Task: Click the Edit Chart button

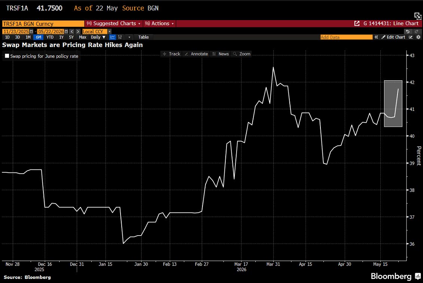Action: pos(393,37)
